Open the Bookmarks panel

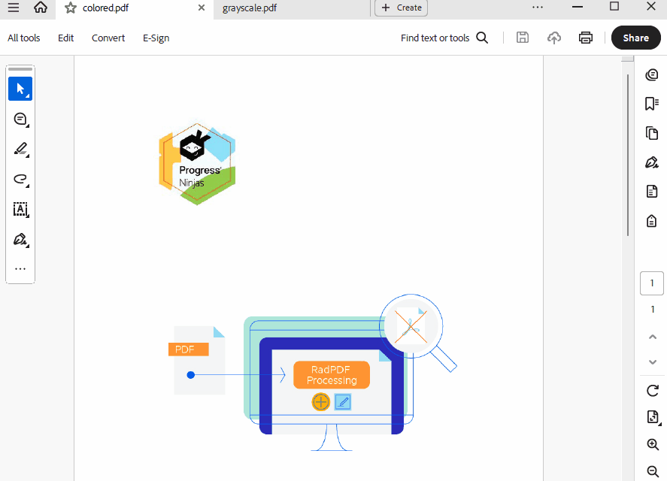tap(651, 104)
